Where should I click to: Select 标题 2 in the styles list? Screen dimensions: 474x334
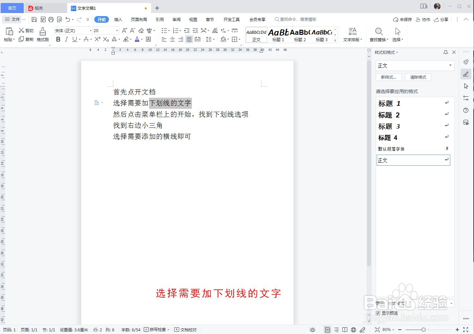tap(413, 115)
